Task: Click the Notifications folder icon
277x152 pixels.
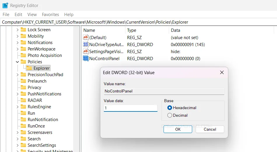Action: pyautogui.click(x=23, y=42)
